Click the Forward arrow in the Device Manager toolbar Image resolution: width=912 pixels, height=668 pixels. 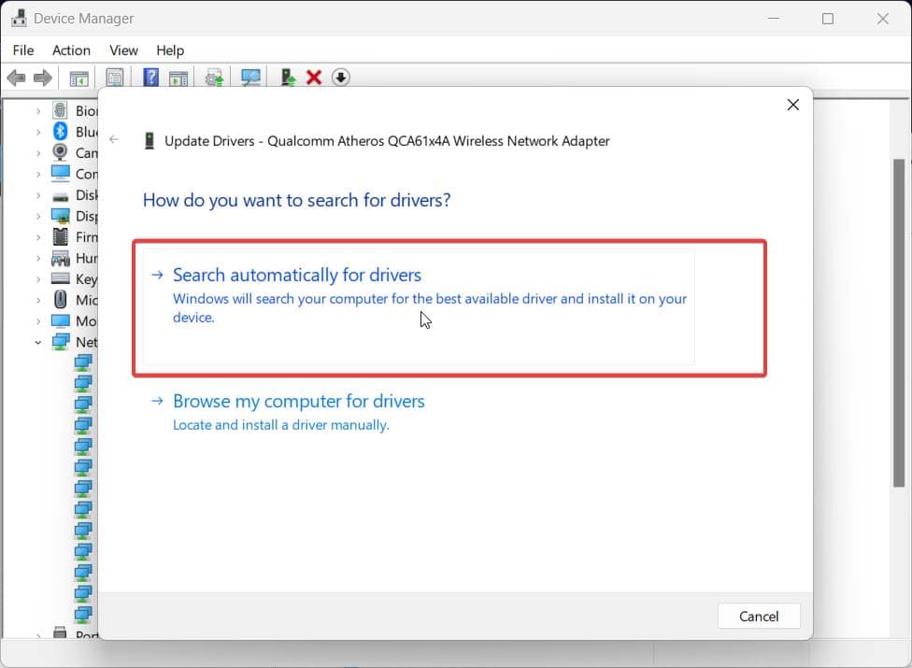pyautogui.click(x=42, y=78)
